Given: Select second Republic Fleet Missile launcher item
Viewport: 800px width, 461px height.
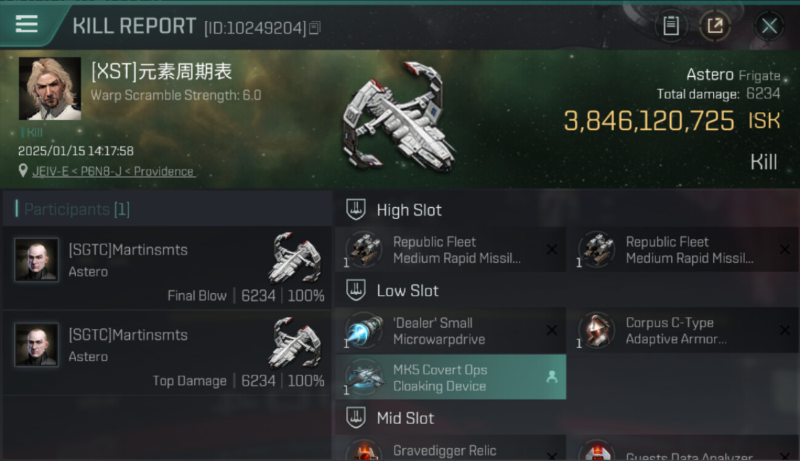Looking at the screenshot, I should tap(683, 250).
